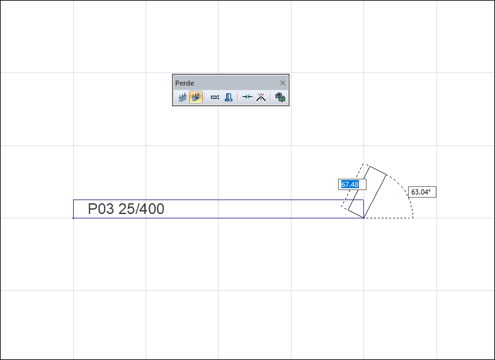Select the shear wall drawing tool
This screenshot has height=360, width=495.
point(183,97)
